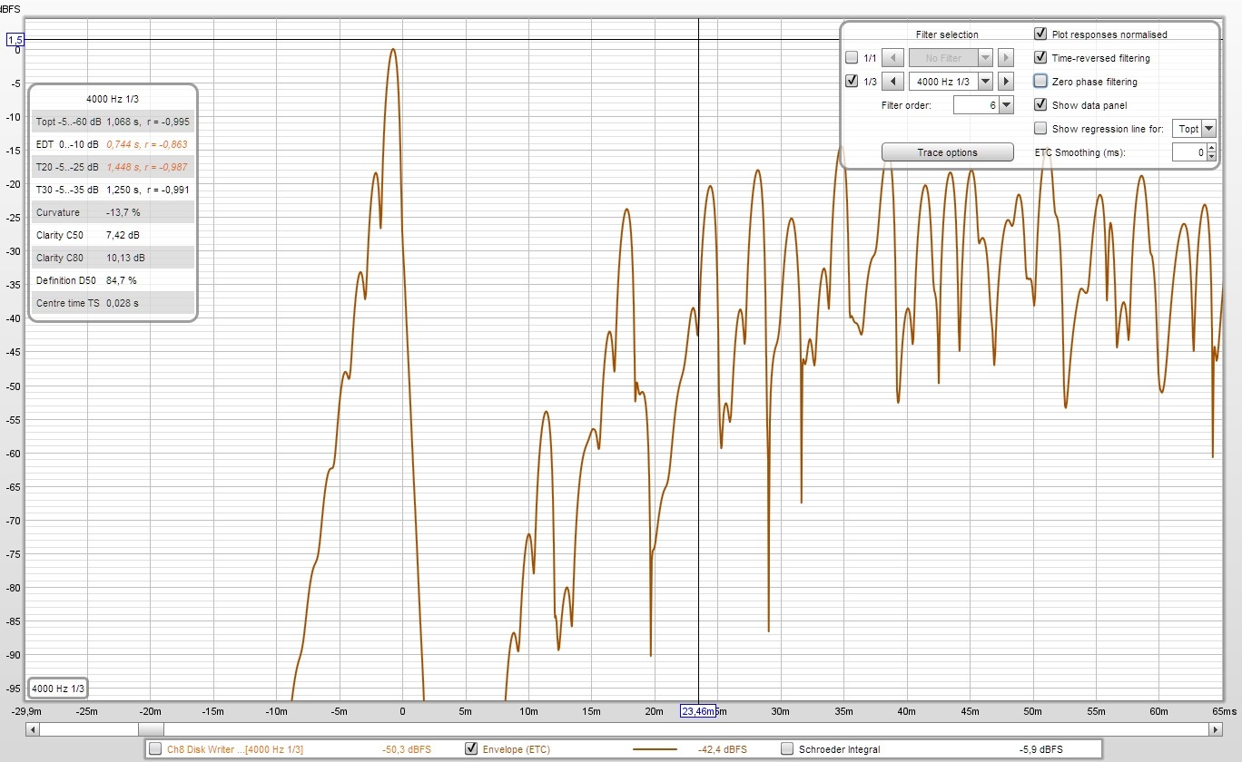The width and height of the screenshot is (1242, 762).
Task: Step to next 1/1 octave filter
Action: [x=1005, y=58]
